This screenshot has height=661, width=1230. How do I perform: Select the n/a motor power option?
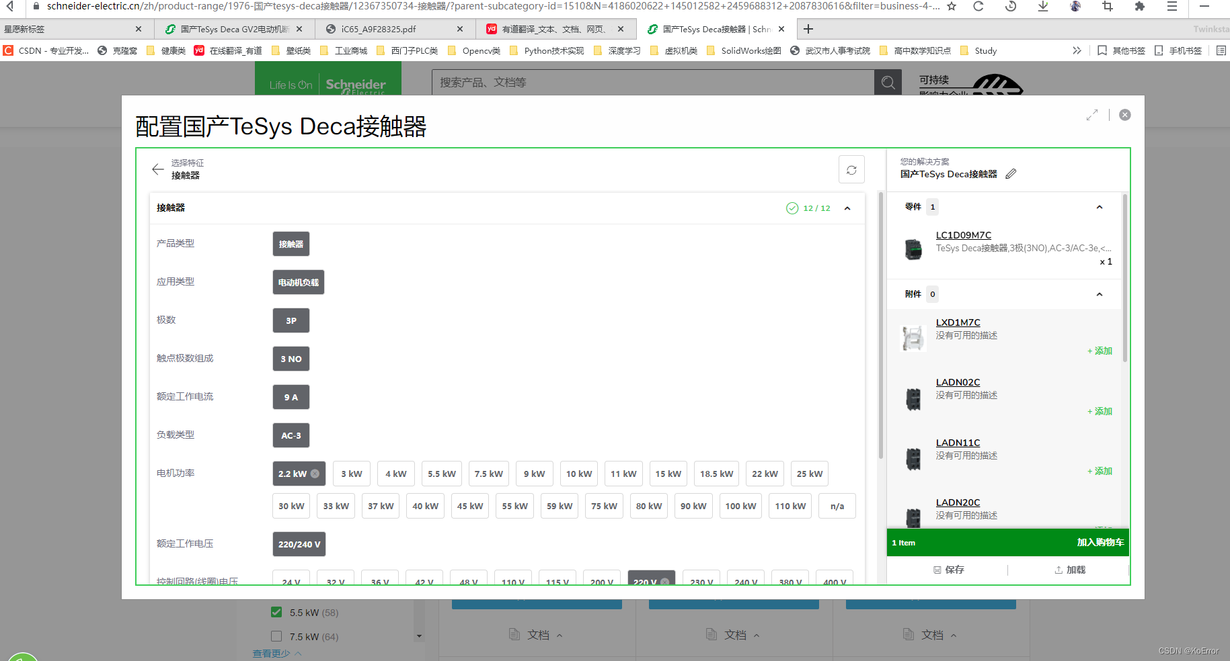837,506
